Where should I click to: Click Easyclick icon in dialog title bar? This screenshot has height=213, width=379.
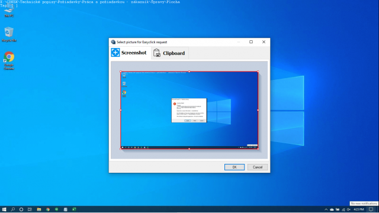113,42
